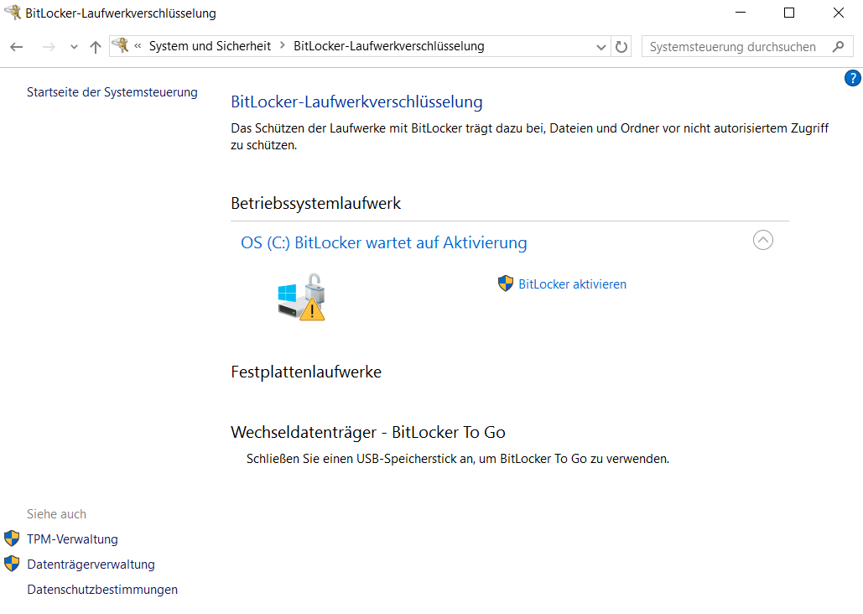Screen dimensions: 863x614
Task: Go up one folder level
Action: point(96,47)
